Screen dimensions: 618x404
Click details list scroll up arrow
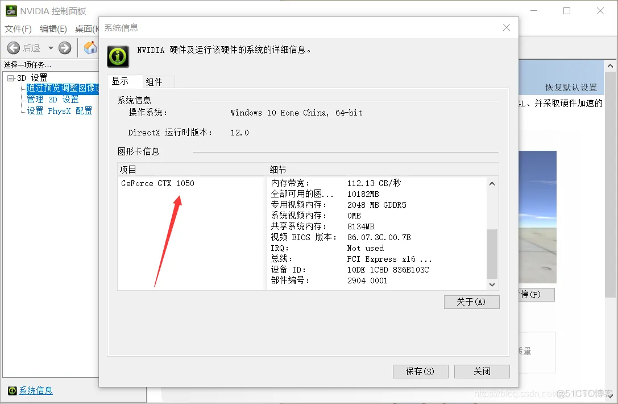[x=492, y=183]
